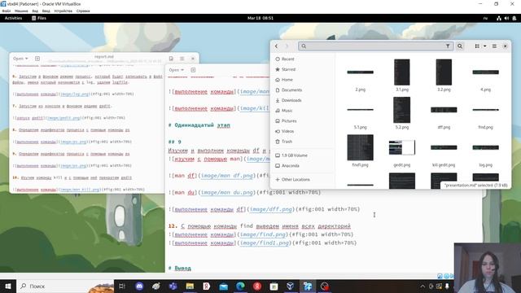Open the clock Mar 18 08:51 in top bar
The image size is (521, 293).
(260, 18)
